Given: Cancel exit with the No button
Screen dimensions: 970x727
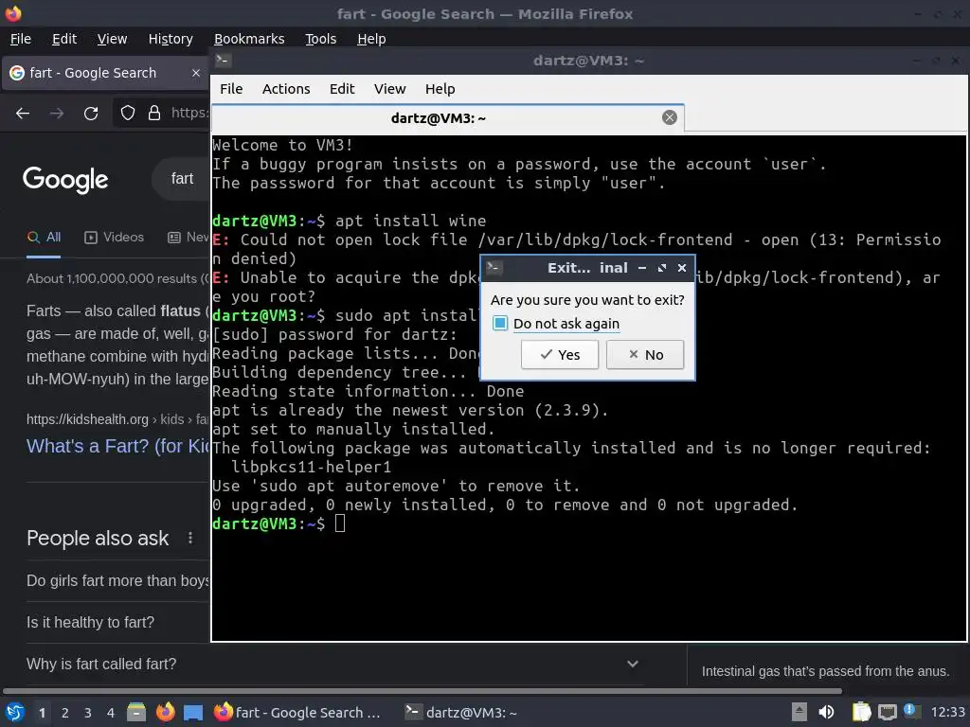Looking at the screenshot, I should (x=644, y=355).
